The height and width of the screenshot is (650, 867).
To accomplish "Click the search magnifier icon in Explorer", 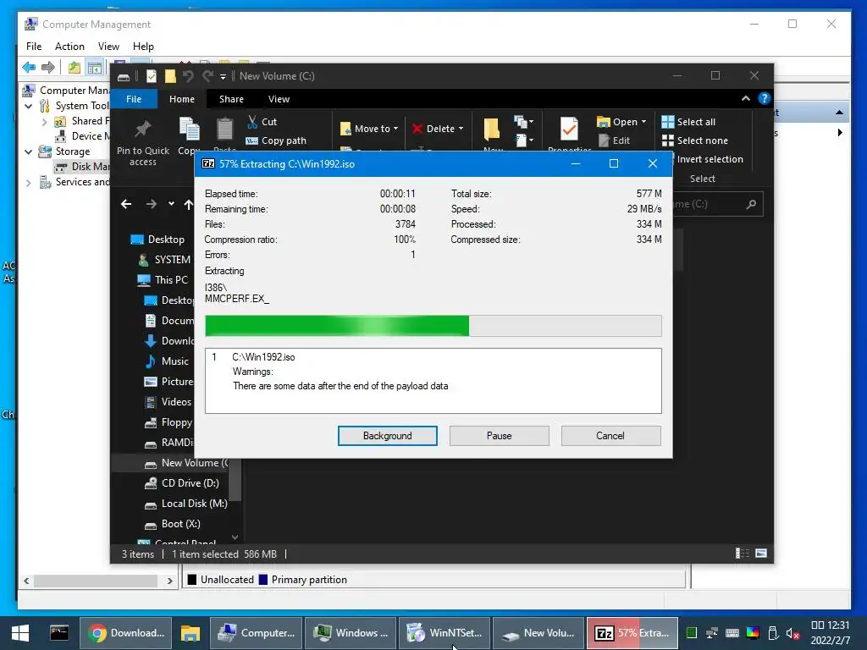I will tap(751, 205).
